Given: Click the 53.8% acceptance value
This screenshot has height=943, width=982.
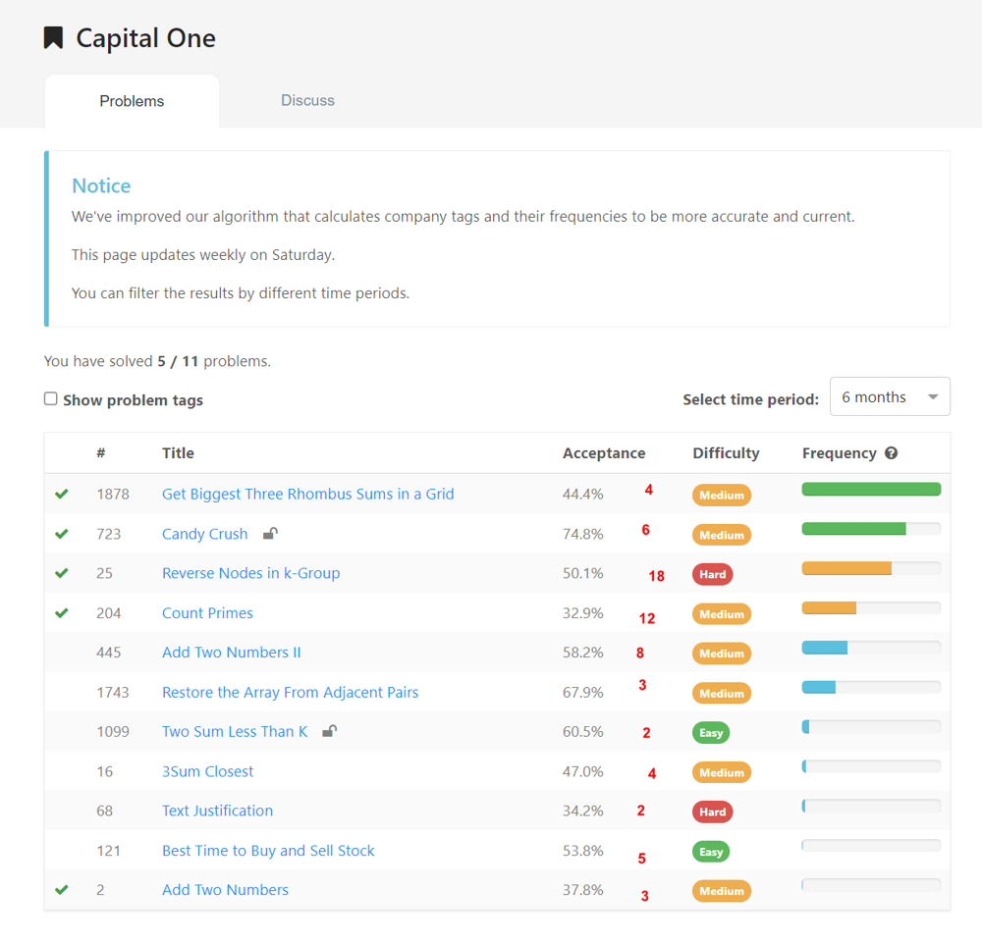Looking at the screenshot, I should [582, 851].
